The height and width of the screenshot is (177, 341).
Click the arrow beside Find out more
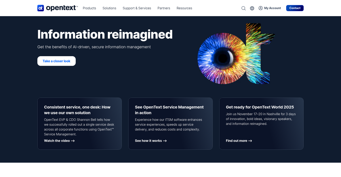point(250,141)
